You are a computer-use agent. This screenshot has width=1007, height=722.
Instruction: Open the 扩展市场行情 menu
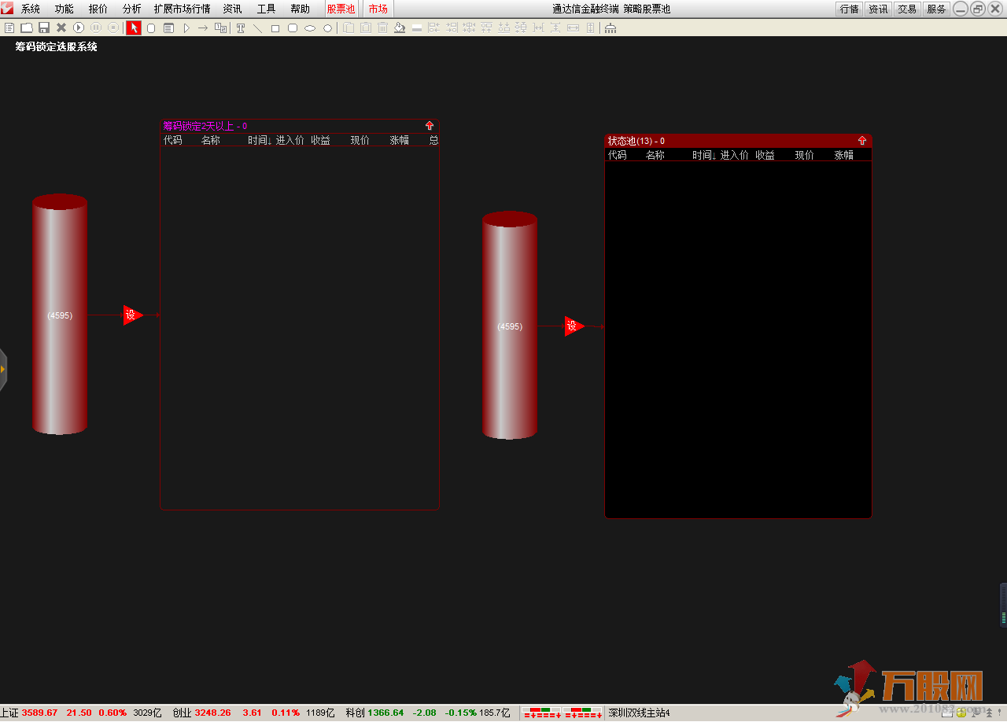point(183,9)
